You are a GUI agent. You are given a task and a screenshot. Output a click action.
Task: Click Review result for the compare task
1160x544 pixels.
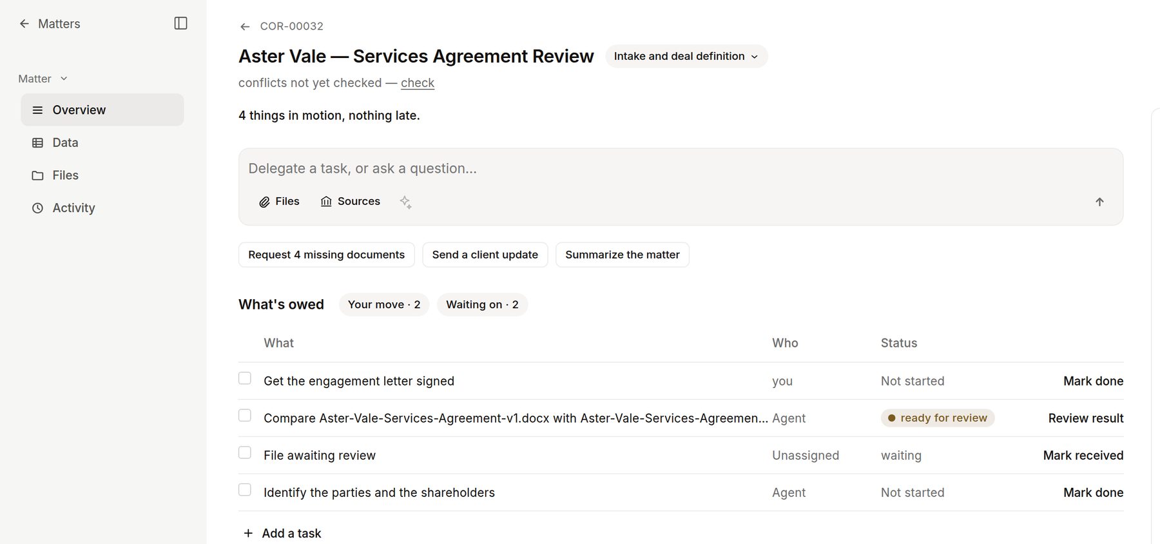pyautogui.click(x=1086, y=418)
